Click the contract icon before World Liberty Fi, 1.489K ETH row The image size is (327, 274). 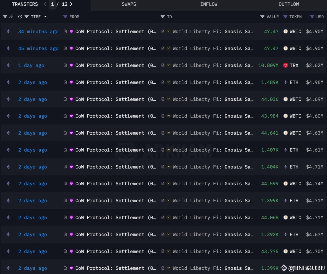click(x=163, y=82)
